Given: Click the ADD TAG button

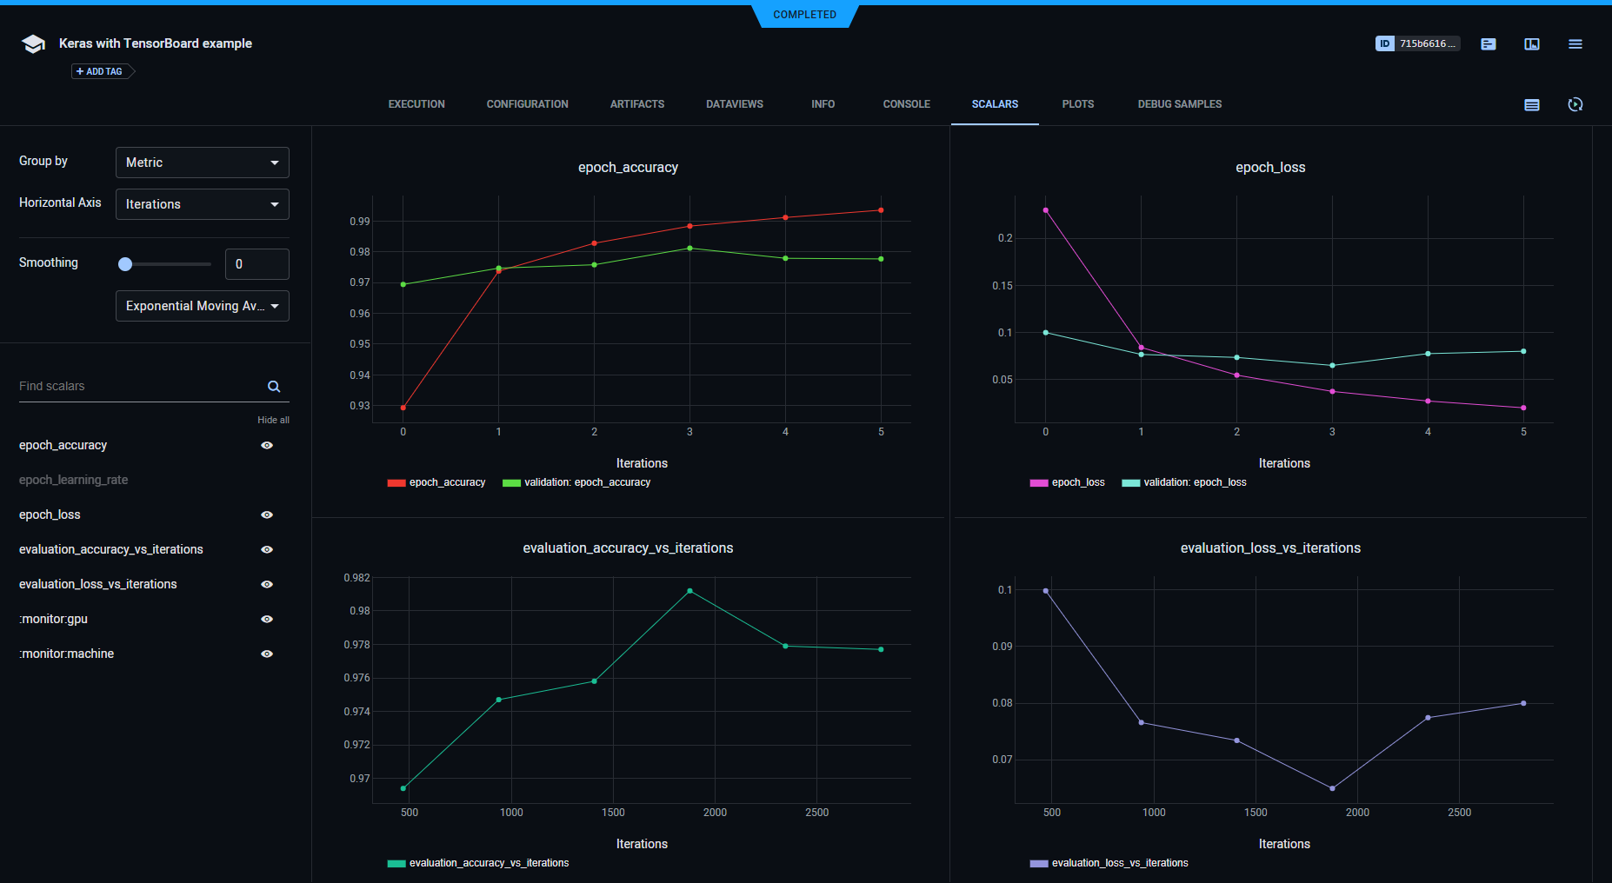Looking at the screenshot, I should [x=101, y=71].
